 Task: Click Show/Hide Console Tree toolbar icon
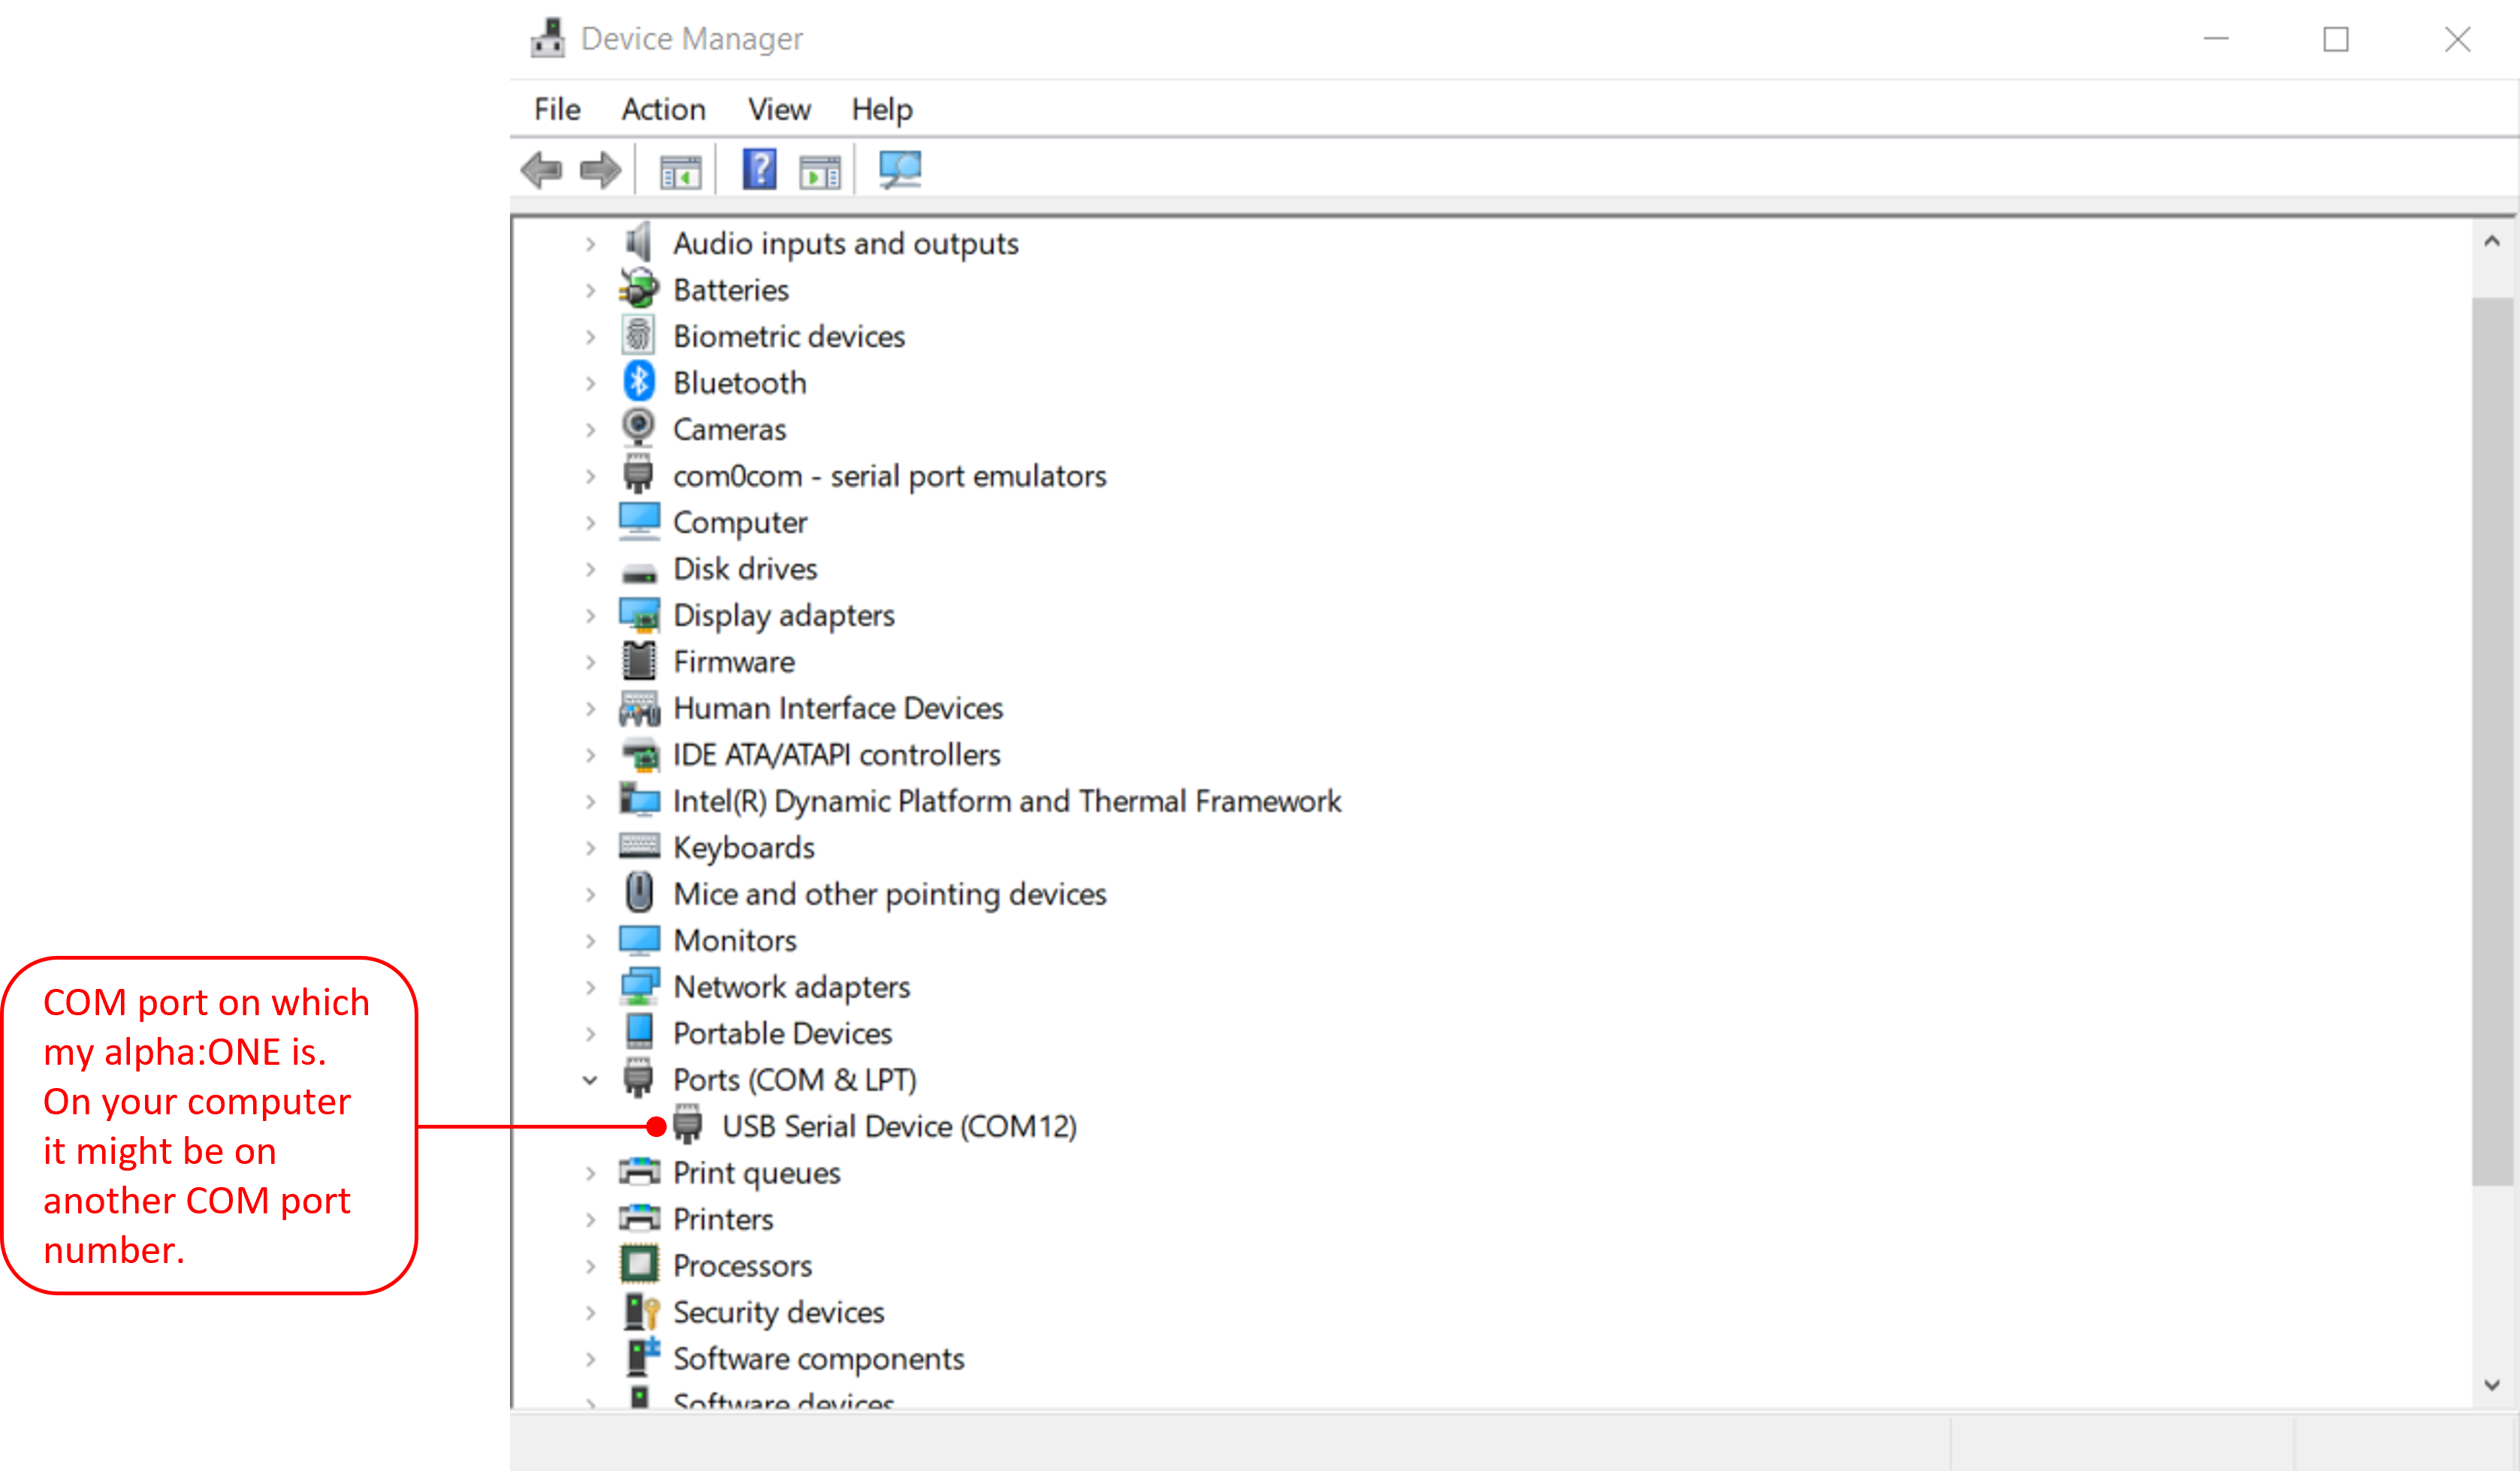pyautogui.click(x=680, y=172)
